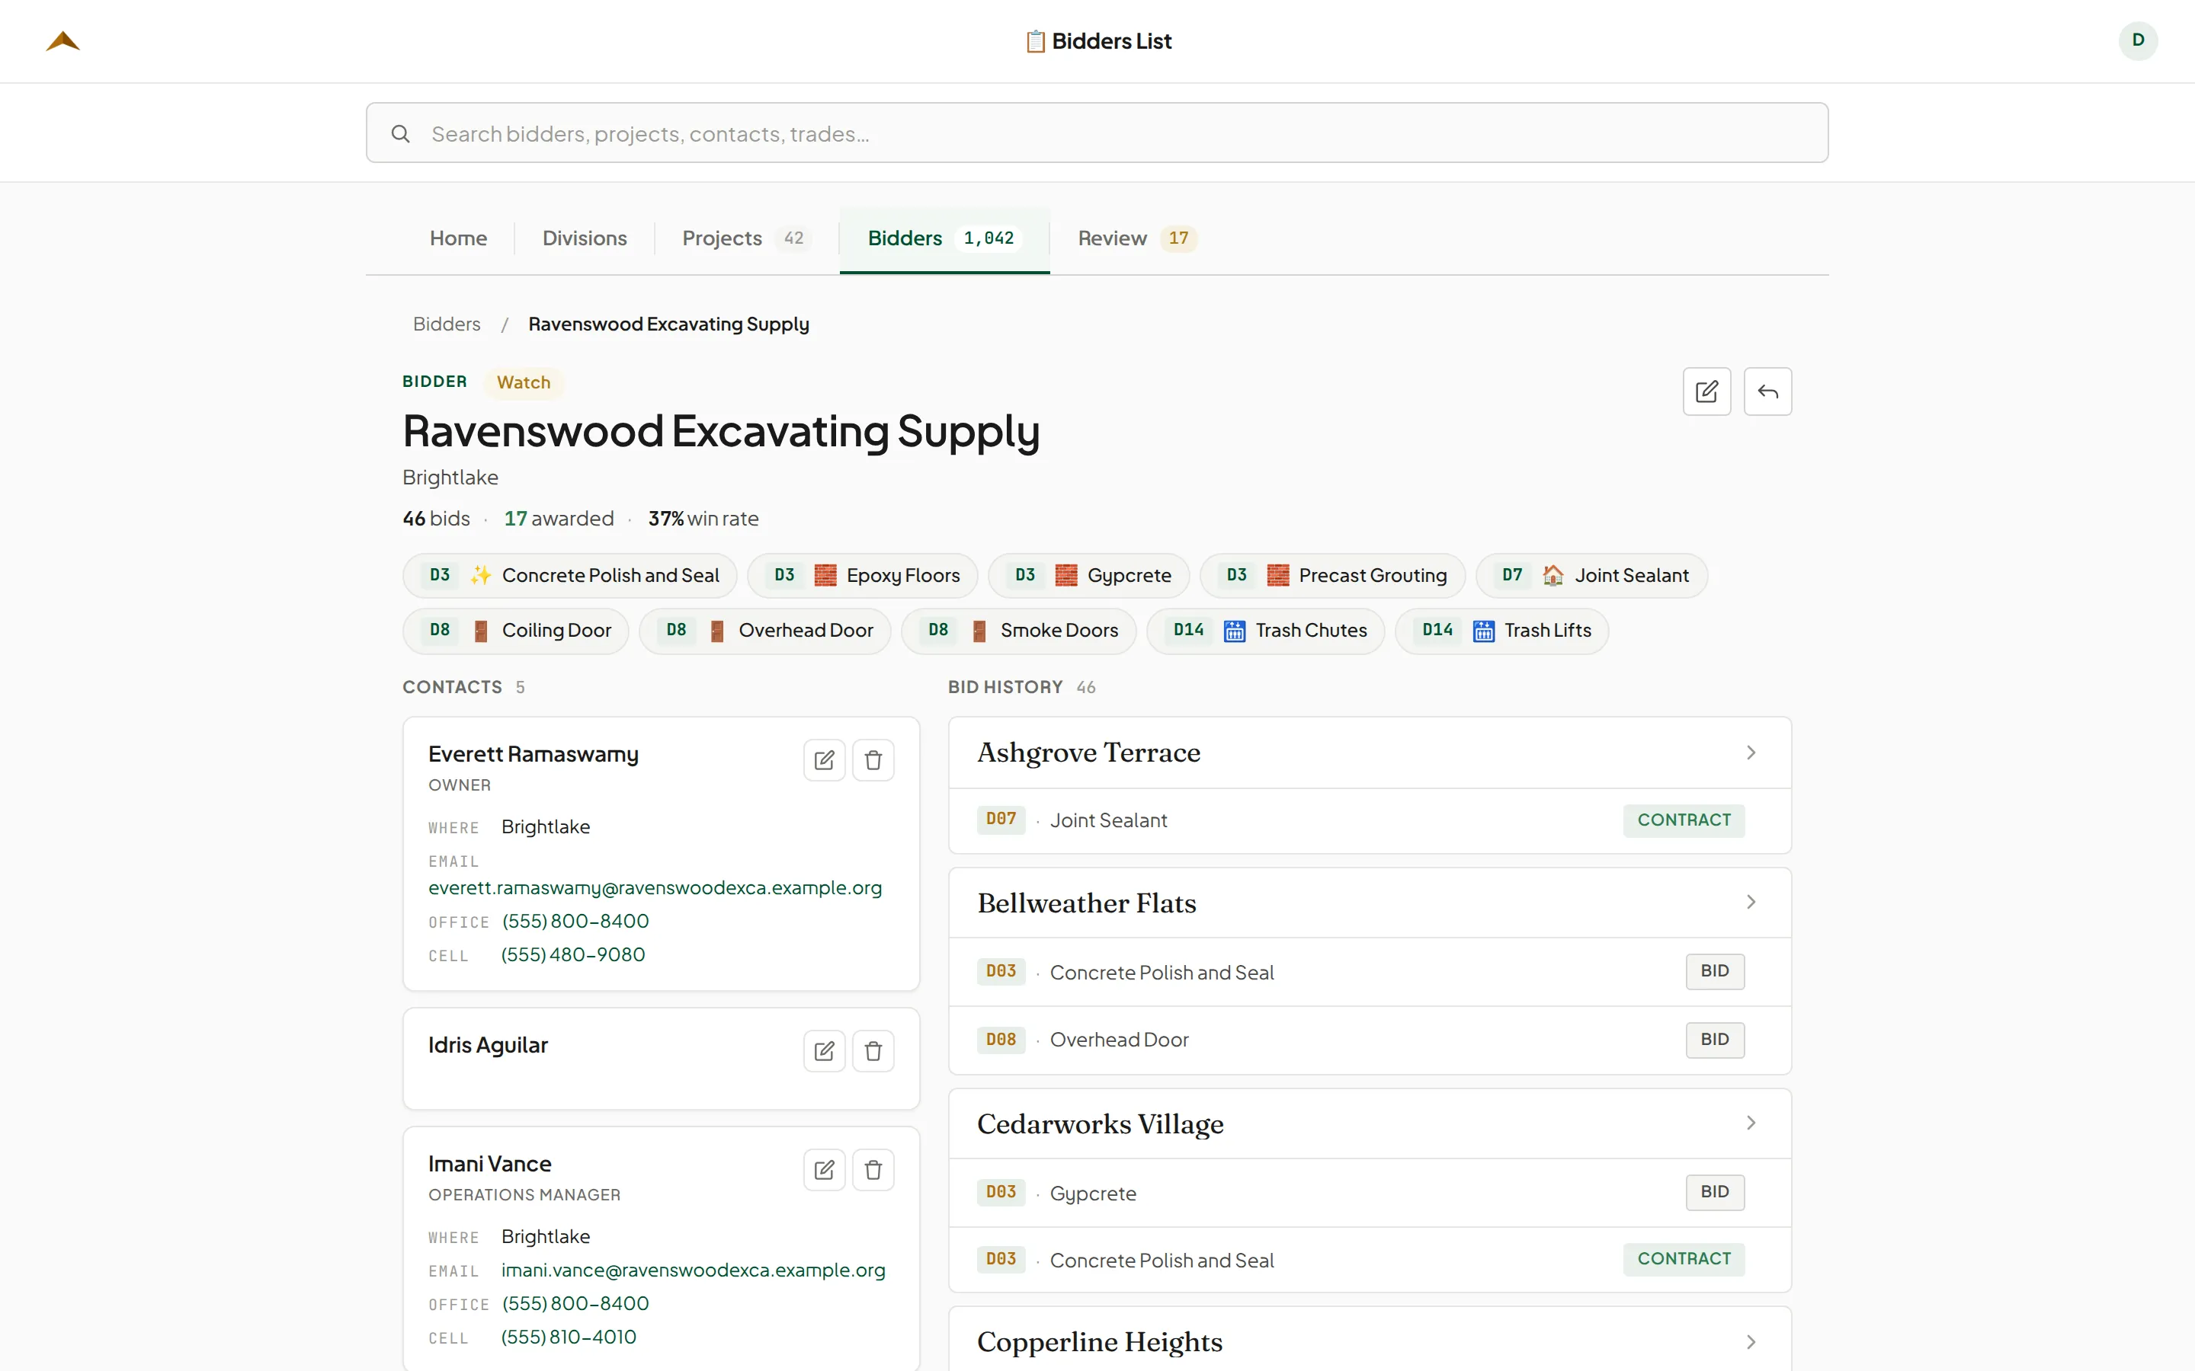The width and height of the screenshot is (2195, 1371).
Task: Expand Copperline Heights project chevron
Action: click(x=1751, y=1342)
